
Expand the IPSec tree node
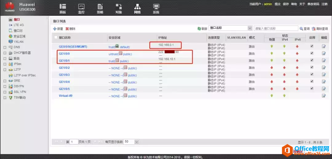[x=5, y=64]
